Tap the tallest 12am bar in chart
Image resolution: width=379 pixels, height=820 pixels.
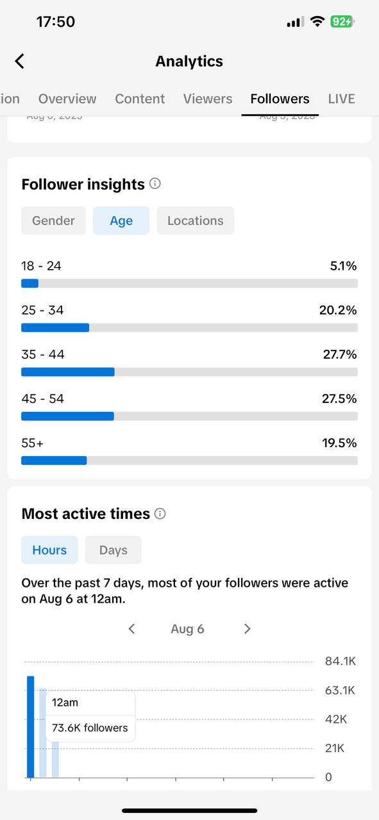pos(31,726)
